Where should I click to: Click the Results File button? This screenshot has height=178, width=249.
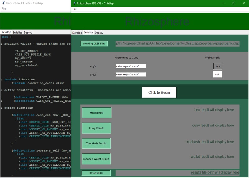pyautogui.click(x=96, y=173)
